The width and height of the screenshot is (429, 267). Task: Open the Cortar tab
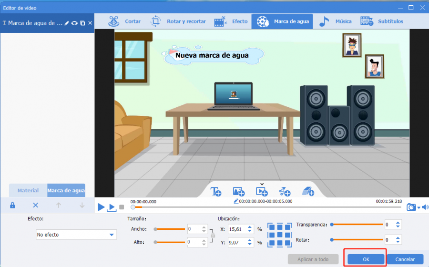(124, 21)
